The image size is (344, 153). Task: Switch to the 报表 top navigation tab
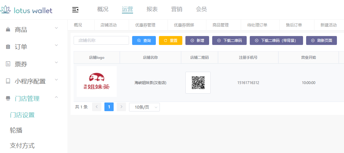[152, 9]
